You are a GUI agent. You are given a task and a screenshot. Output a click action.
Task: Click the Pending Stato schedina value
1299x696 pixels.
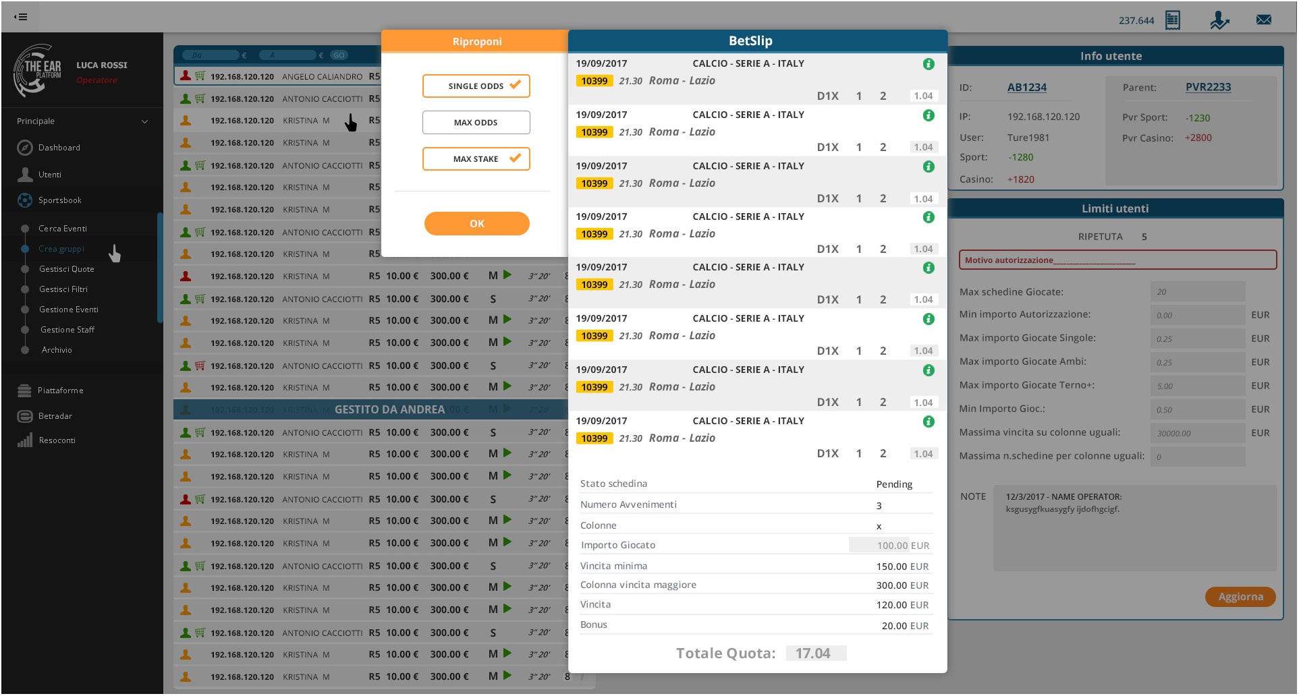click(894, 484)
